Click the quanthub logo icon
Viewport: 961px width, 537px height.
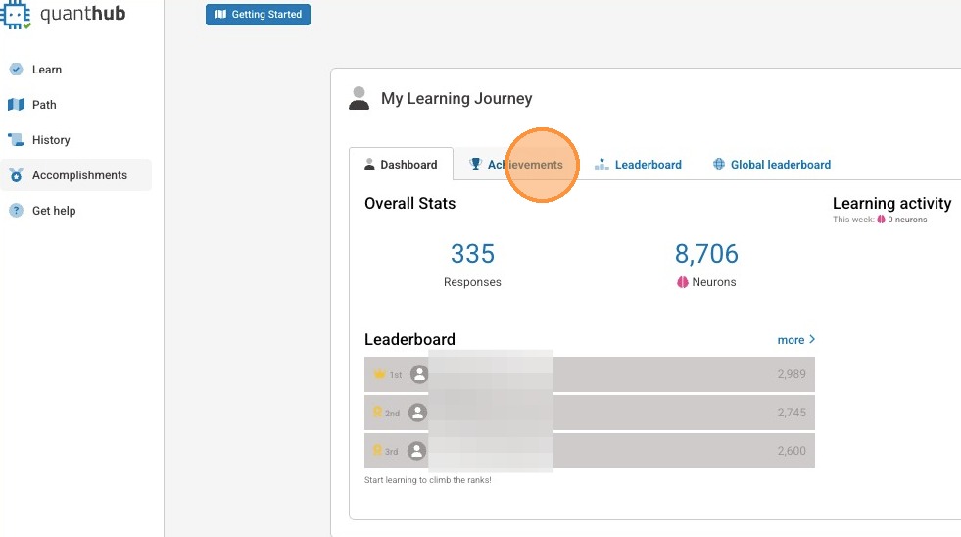[x=18, y=13]
